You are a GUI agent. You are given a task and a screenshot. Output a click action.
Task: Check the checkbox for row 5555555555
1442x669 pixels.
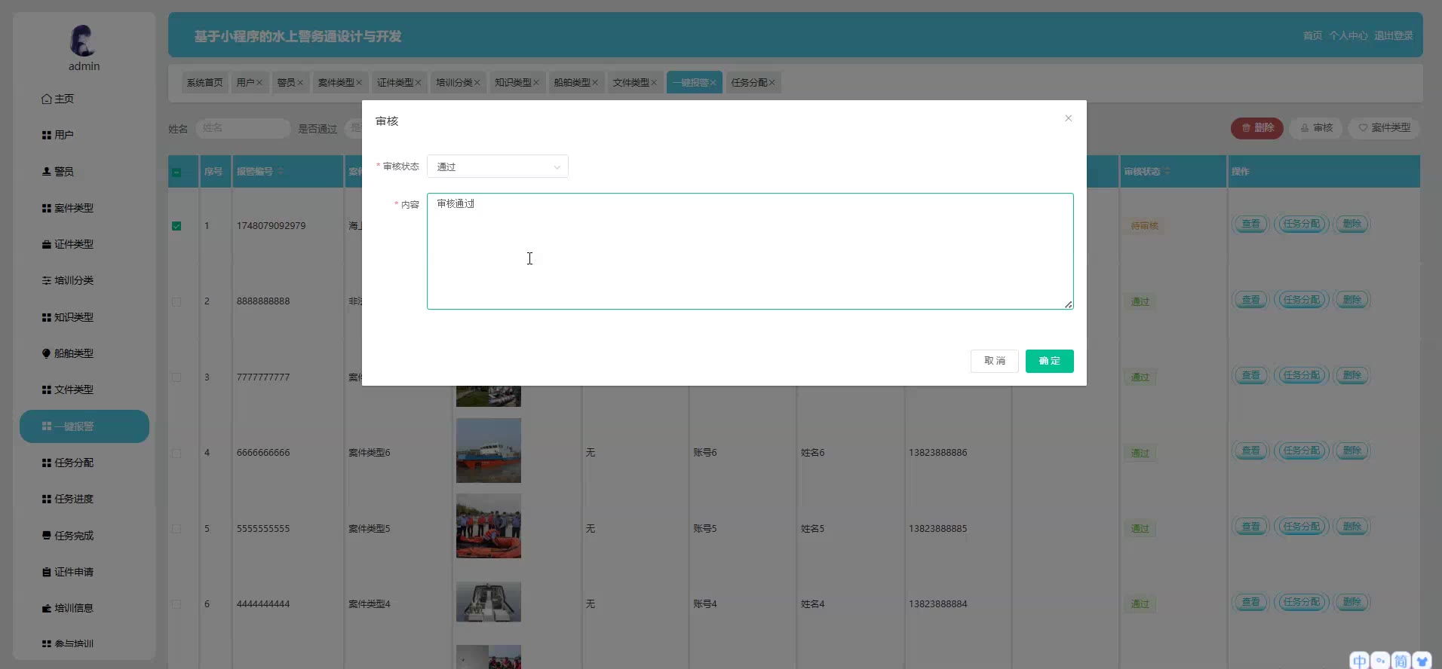[176, 529]
